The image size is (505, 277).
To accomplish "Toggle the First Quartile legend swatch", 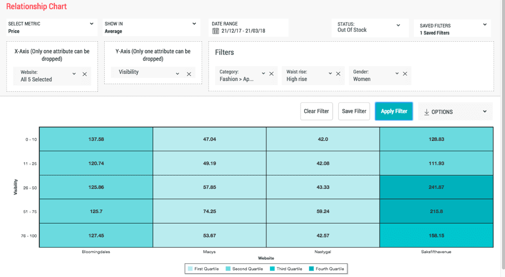I will click(190, 269).
